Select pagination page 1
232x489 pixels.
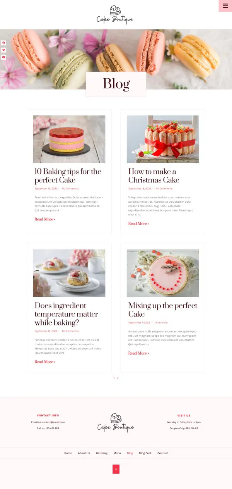coord(114,378)
